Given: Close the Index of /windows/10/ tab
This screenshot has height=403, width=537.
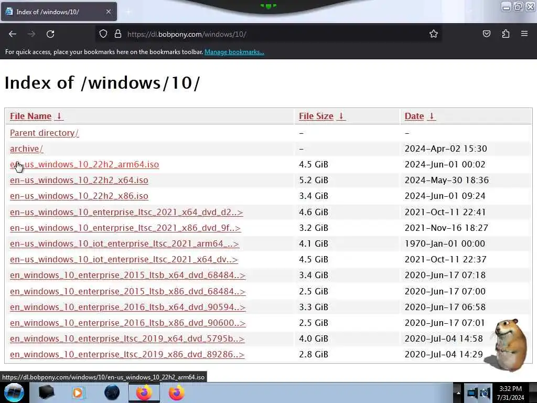Looking at the screenshot, I should pyautogui.click(x=108, y=12).
